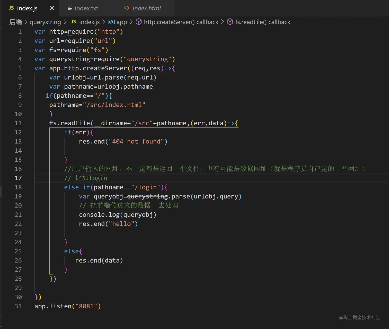Image resolution: width=389 pixels, height=329 pixels.
Task: Click line number 1 in the gutter
Action: pyautogui.click(x=20, y=32)
